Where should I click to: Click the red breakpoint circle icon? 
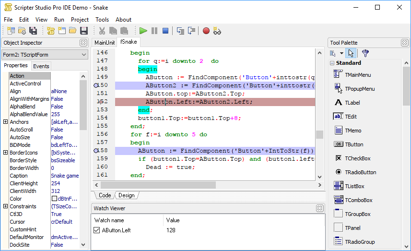(x=206, y=31)
